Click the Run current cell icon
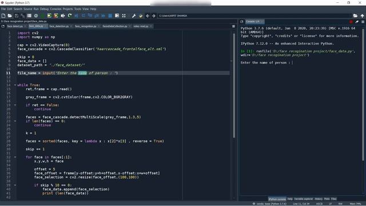Screen dimensions: 366x206 (x=49, y=15)
